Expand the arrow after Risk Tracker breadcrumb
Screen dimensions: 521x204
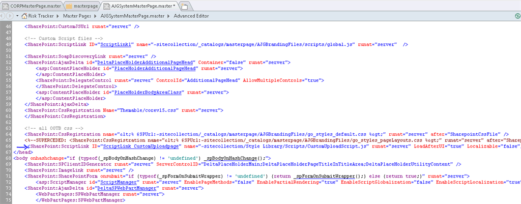57,16
